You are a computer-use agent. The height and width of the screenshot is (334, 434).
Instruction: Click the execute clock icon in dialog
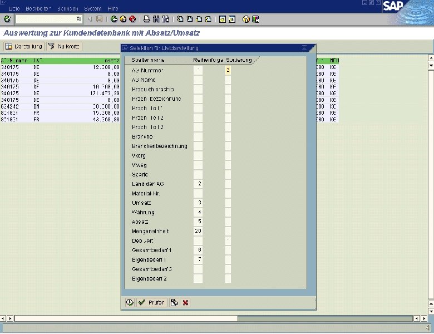[130, 302]
